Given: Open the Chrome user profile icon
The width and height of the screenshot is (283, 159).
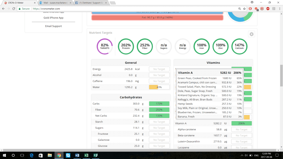Looking at the screenshot, I should (252, 2).
